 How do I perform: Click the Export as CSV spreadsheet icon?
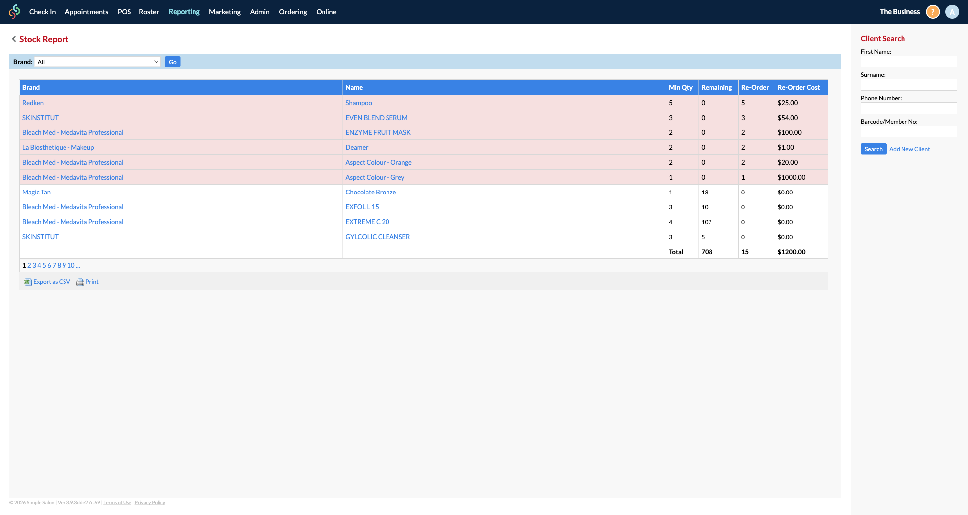point(28,282)
